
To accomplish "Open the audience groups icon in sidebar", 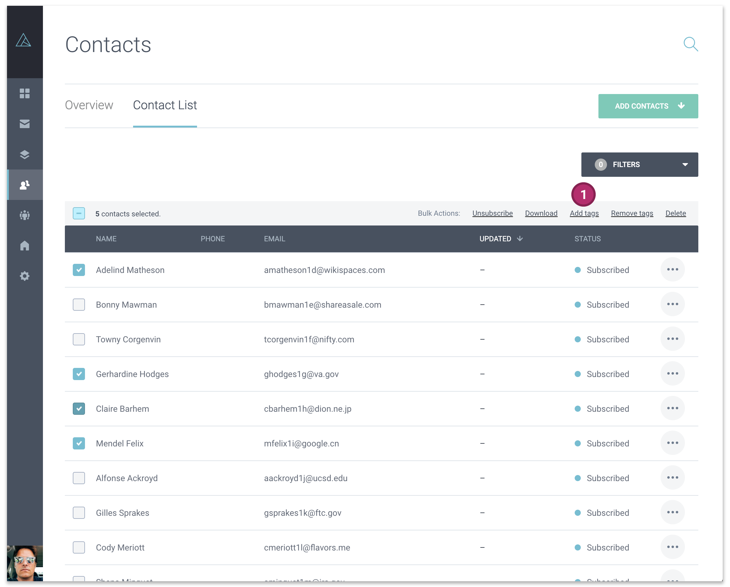I will coord(25,215).
